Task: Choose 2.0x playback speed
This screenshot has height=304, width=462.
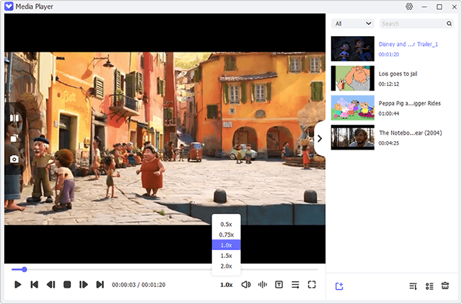Action: (x=226, y=266)
